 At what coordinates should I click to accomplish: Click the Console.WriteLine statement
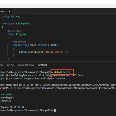43,52
